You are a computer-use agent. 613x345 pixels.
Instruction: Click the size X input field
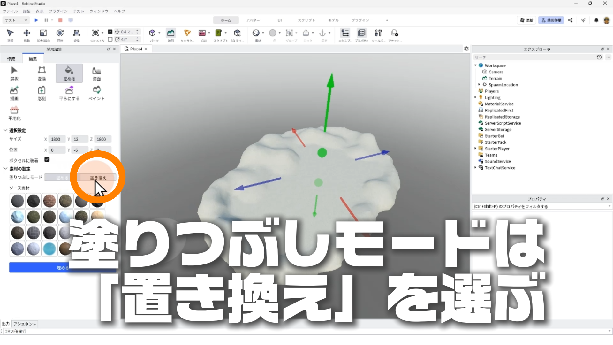coord(57,139)
